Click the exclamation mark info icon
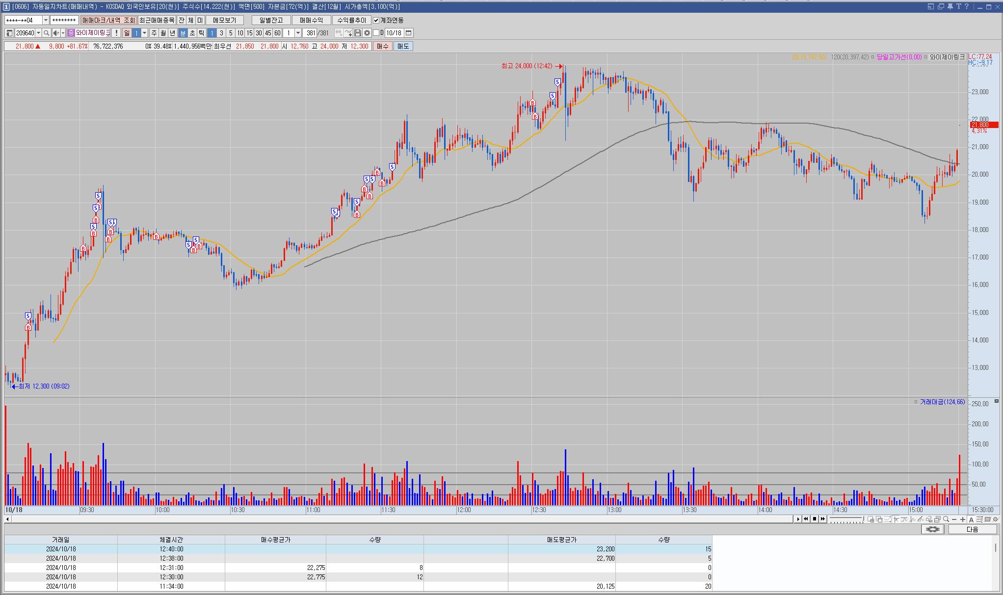 click(x=116, y=33)
